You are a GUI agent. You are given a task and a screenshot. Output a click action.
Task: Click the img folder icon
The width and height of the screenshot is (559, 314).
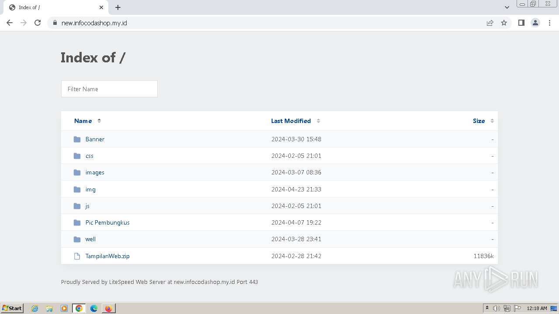77,189
